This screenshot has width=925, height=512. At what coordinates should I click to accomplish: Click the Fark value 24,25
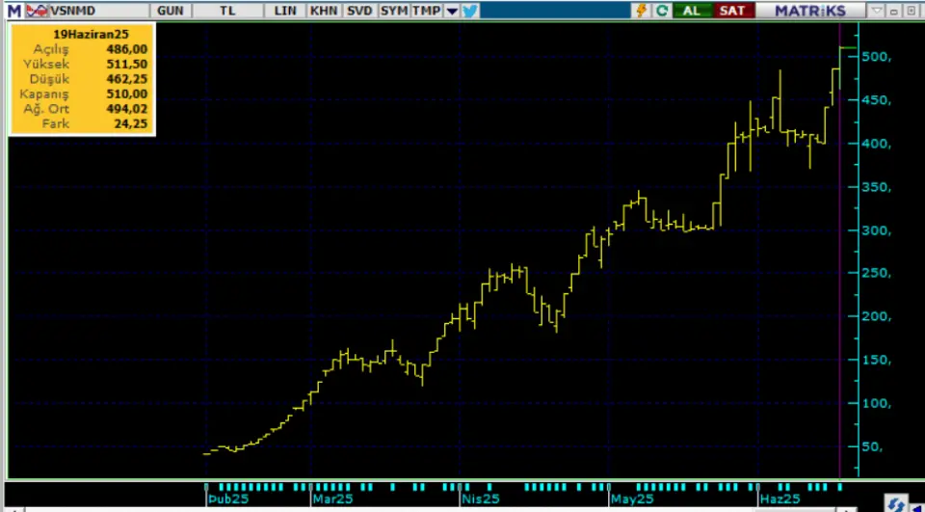[x=133, y=123]
